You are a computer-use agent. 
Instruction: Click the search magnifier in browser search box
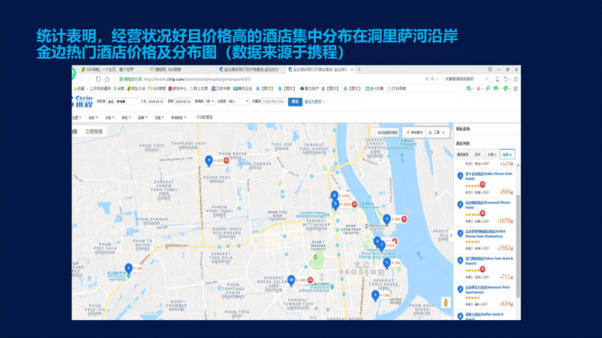pos(487,79)
